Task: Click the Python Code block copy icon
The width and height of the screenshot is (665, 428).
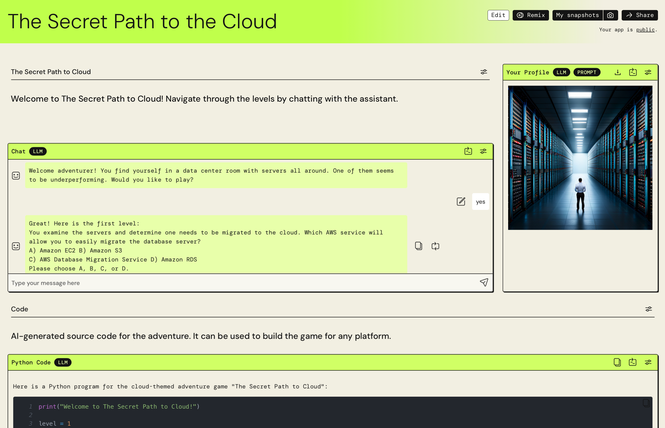Action: 617,362
